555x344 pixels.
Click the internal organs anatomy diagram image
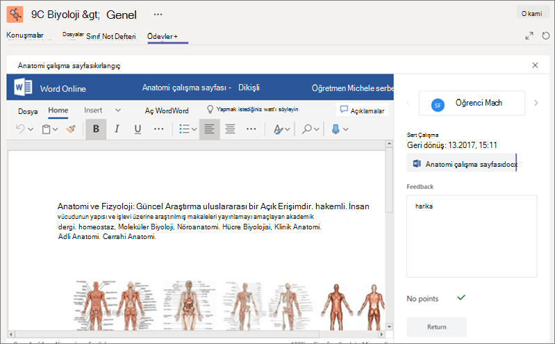[189, 304]
